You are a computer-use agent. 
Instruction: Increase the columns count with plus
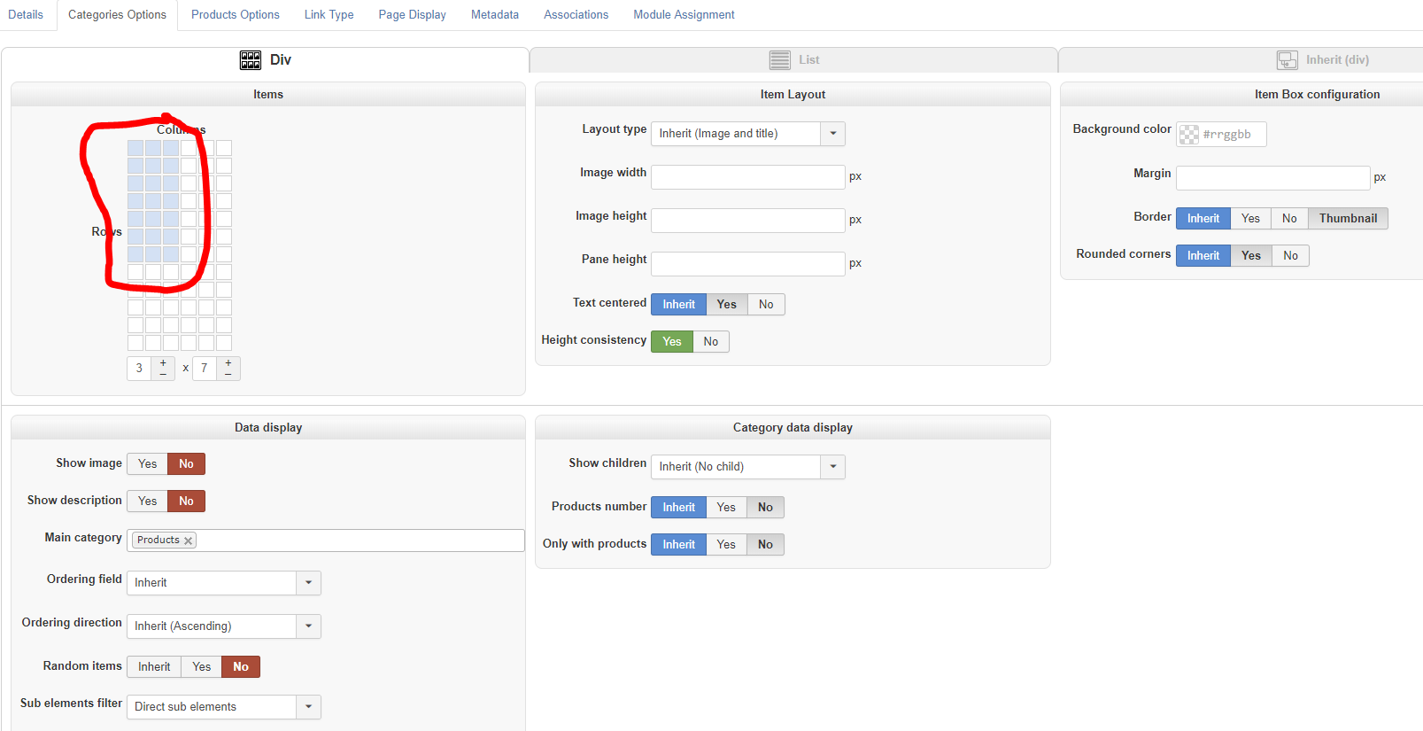[163, 363]
